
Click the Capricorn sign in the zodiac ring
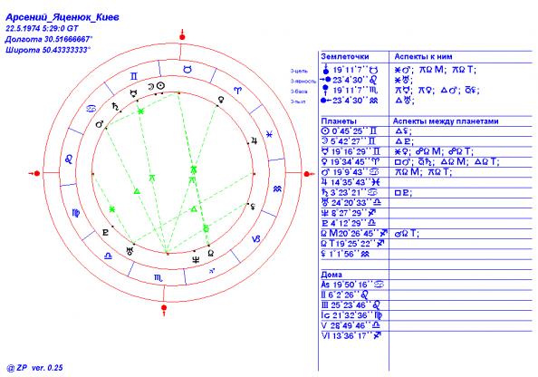click(x=255, y=239)
